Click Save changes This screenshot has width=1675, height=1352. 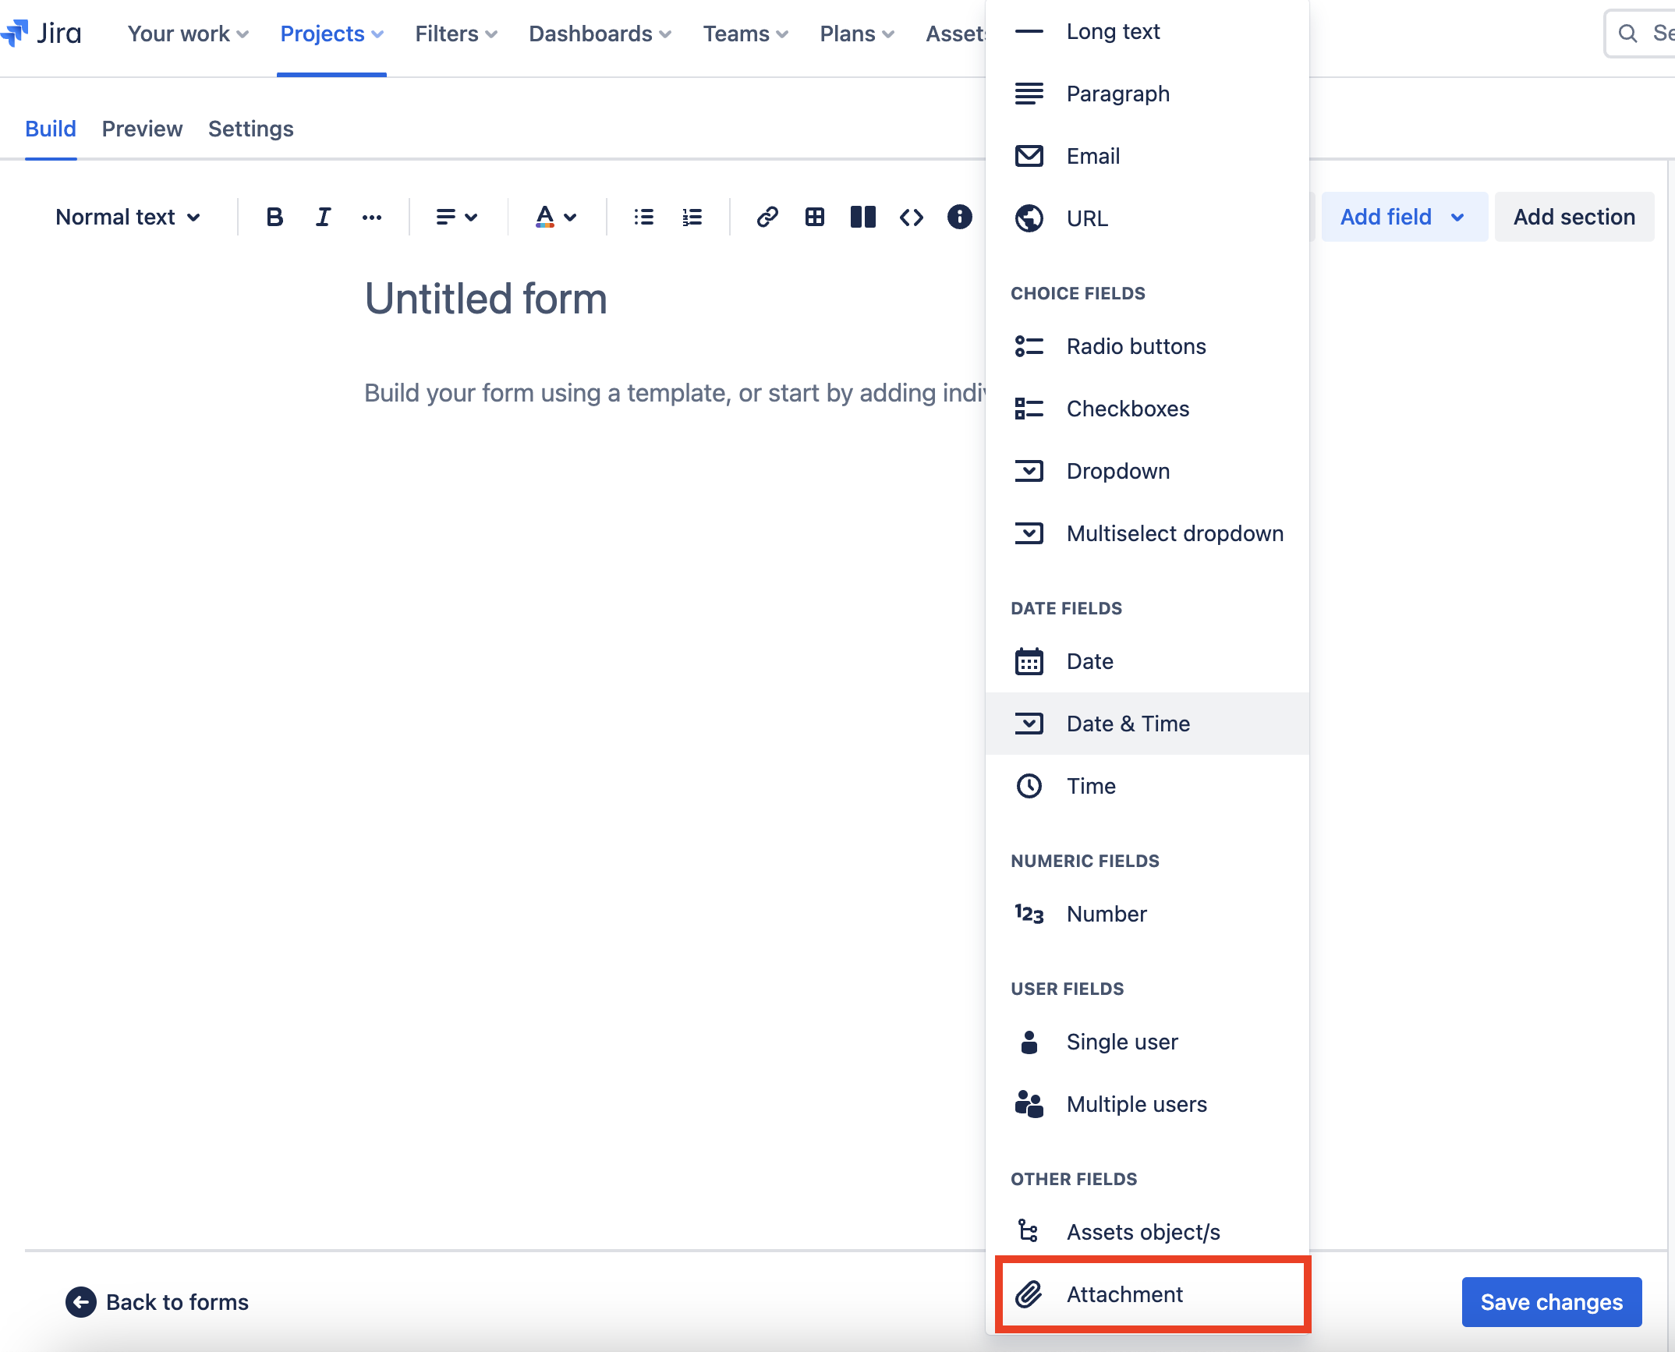1552,1301
